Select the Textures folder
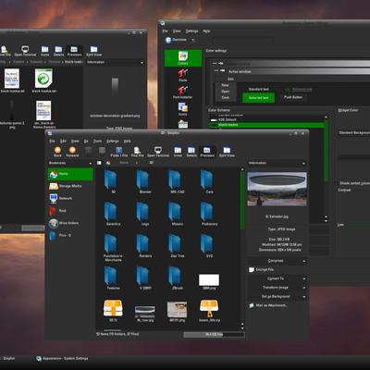Image resolution: width=370 pixels, height=370 pixels. [112, 277]
